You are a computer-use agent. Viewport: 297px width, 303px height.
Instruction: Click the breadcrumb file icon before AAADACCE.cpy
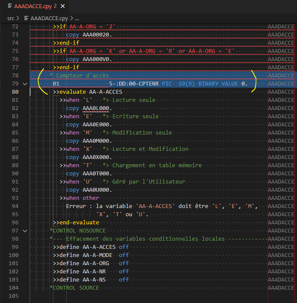coord(26,18)
